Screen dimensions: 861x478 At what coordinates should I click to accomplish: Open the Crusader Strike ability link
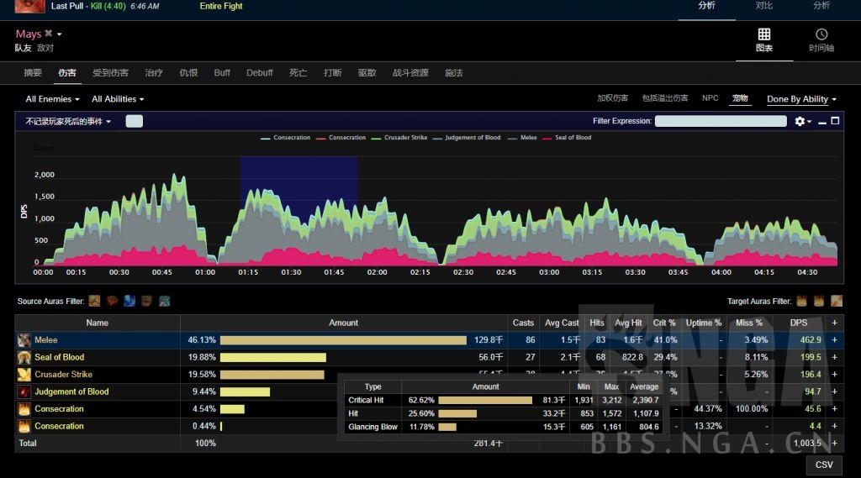point(63,375)
